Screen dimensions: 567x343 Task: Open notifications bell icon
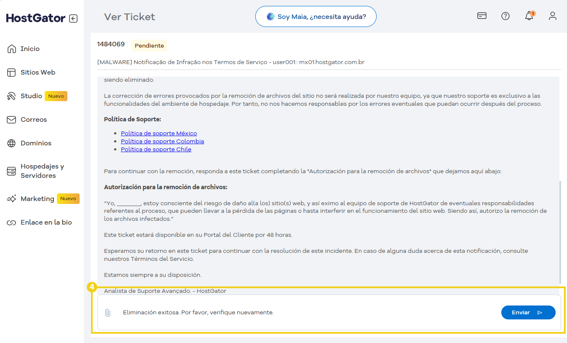pos(529,16)
